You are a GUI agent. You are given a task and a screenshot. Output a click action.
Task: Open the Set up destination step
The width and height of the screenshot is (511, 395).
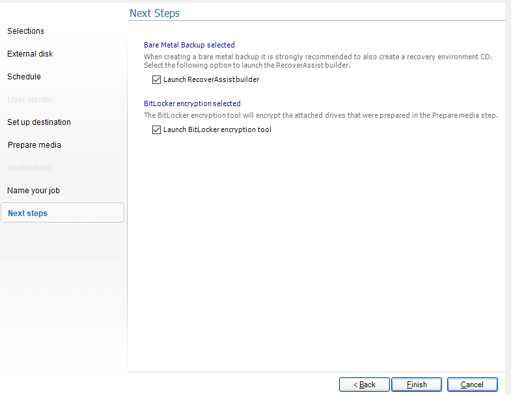39,122
